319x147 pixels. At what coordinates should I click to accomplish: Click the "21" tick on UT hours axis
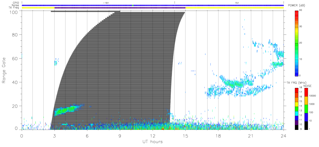pyautogui.click(x=251, y=135)
